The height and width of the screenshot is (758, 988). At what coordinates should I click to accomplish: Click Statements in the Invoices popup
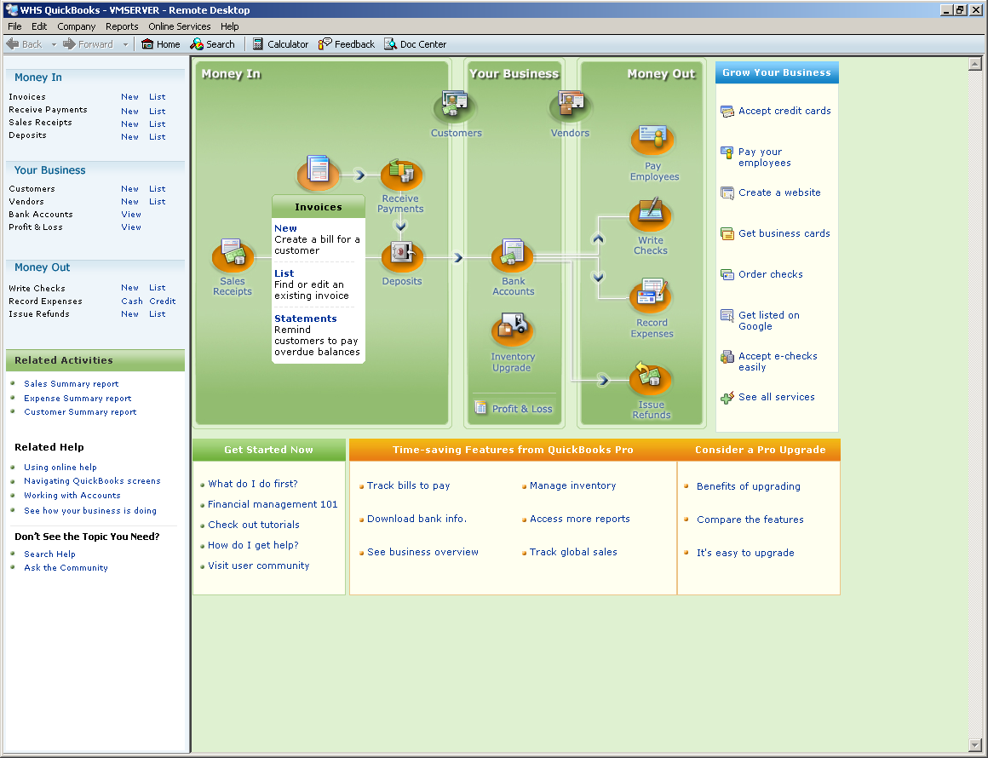click(306, 319)
